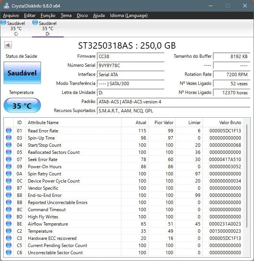Click the status orb for Seek Error Rate
Viewport: 254px width, 261px height.
[x=9, y=159]
